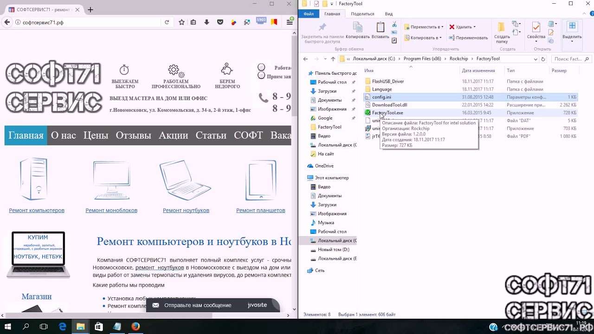Image resolution: width=594 pixels, height=334 pixels.
Task: Click the 5903 counter extension icon
Action: click(x=261, y=21)
